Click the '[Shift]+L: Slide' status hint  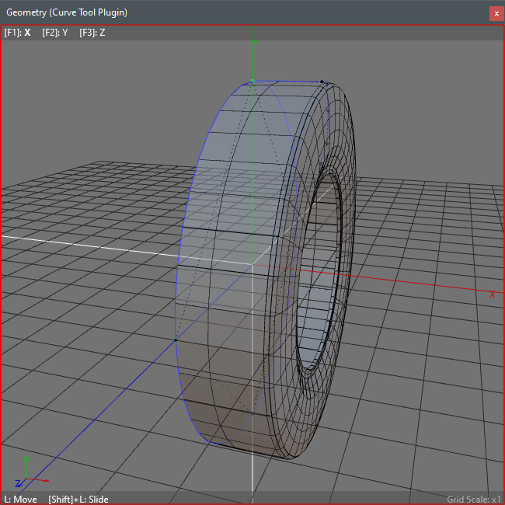[x=78, y=500]
